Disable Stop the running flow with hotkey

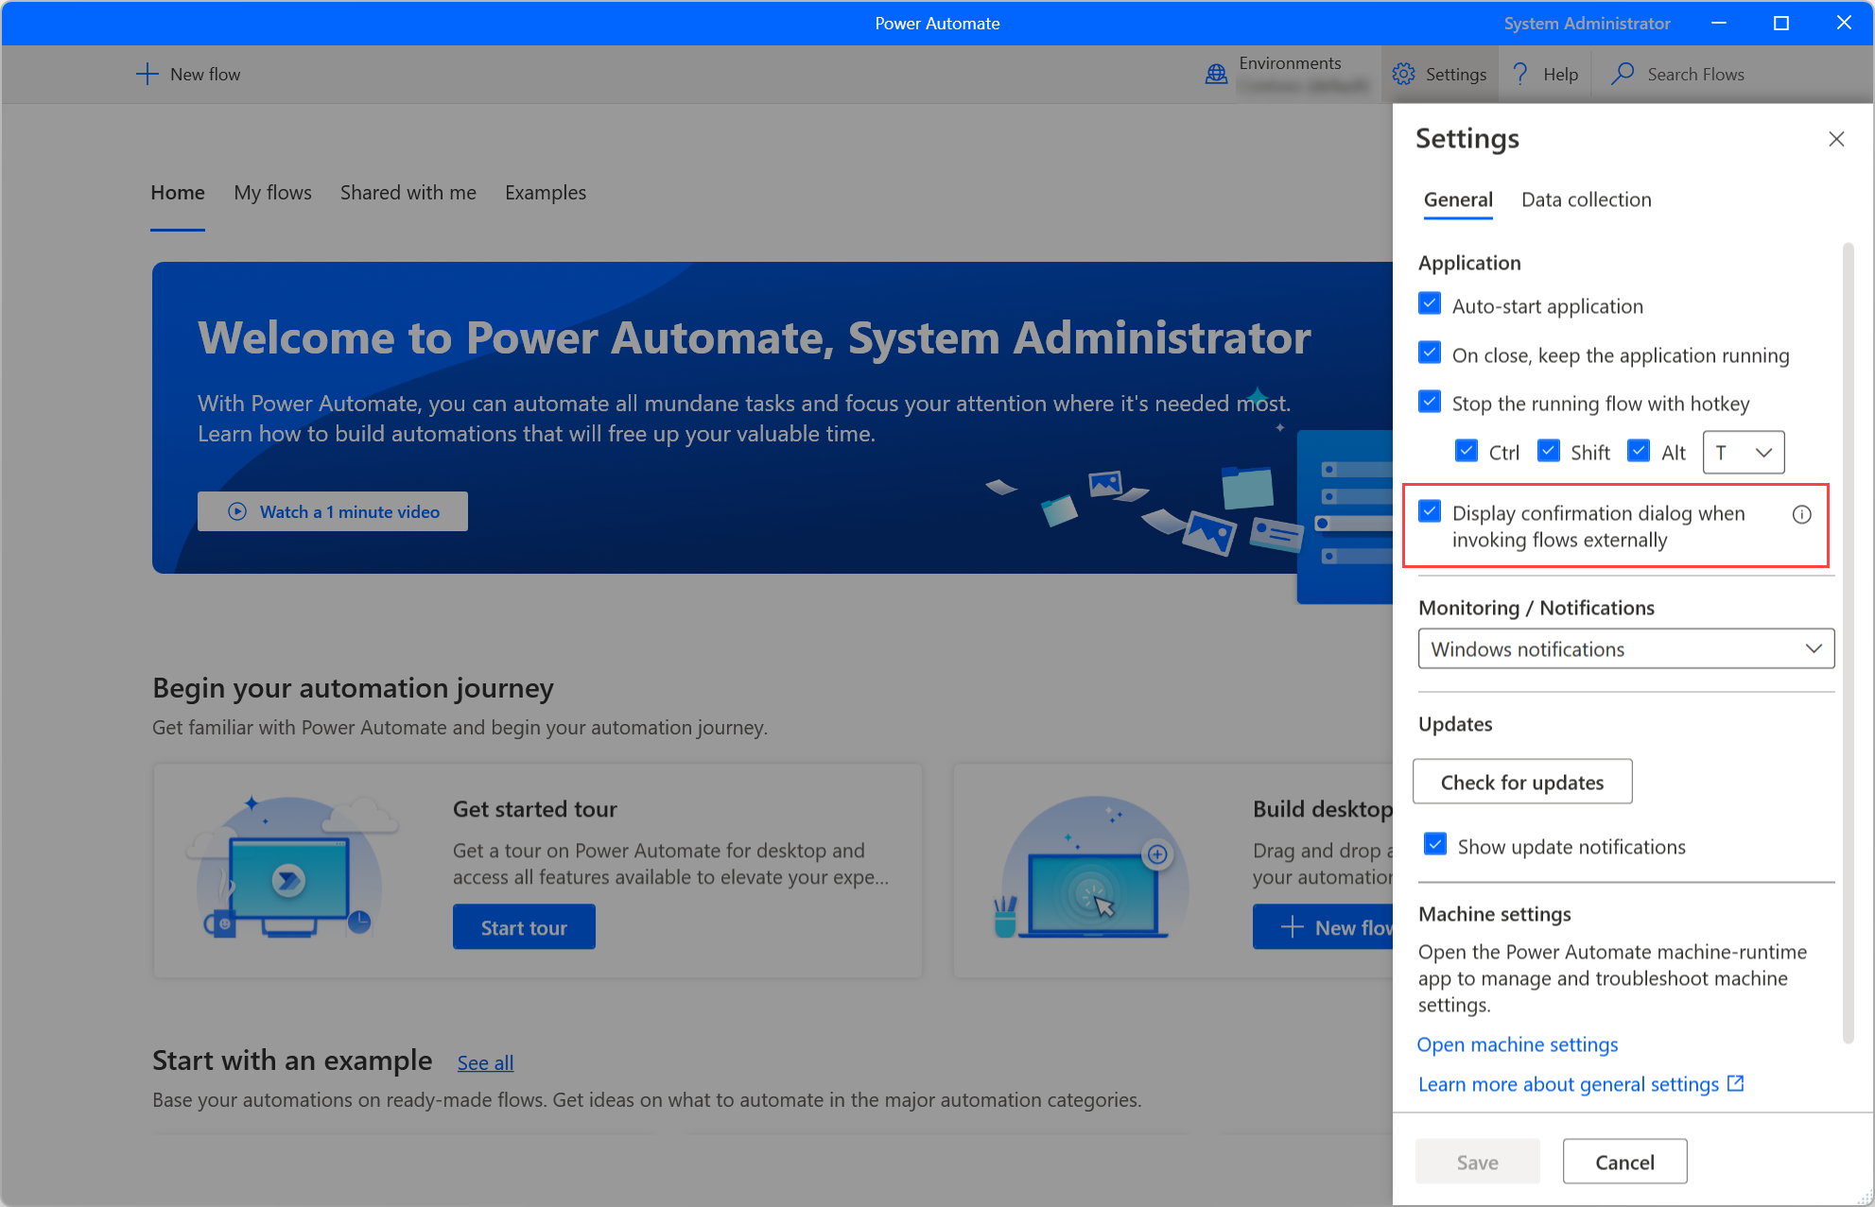point(1431,403)
